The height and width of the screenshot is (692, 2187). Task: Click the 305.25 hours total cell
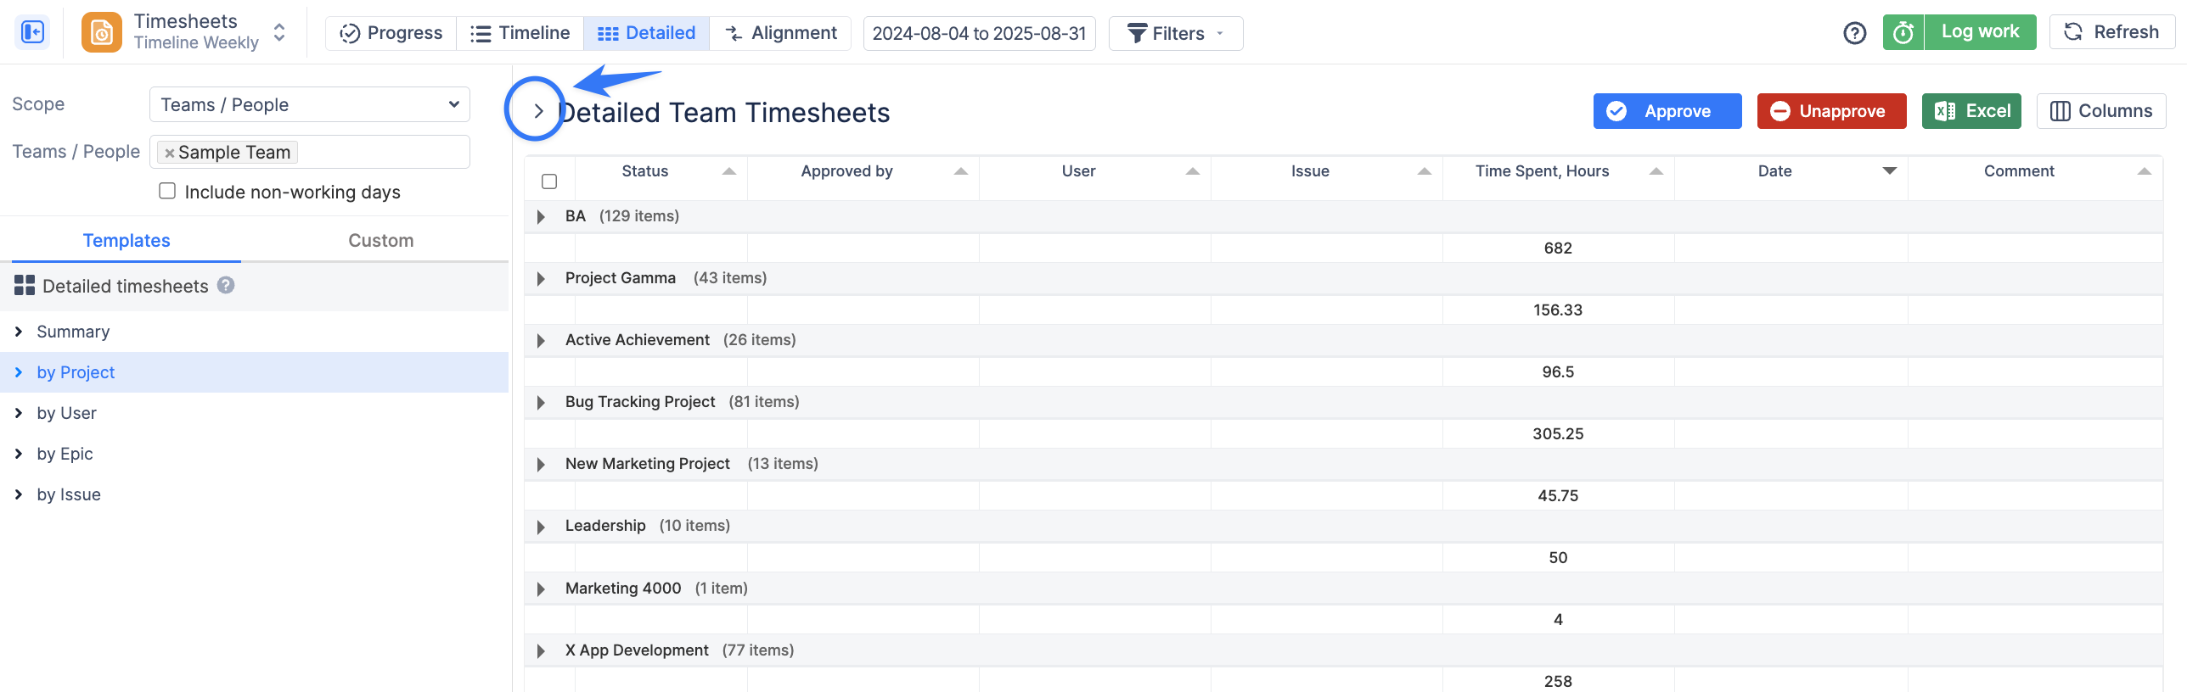coord(1558,433)
